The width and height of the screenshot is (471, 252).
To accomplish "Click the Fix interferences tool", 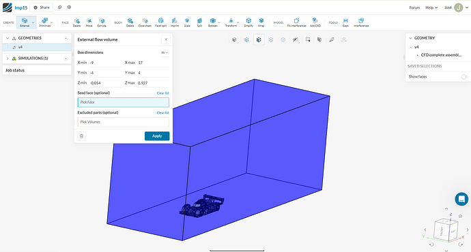I will [296, 22].
